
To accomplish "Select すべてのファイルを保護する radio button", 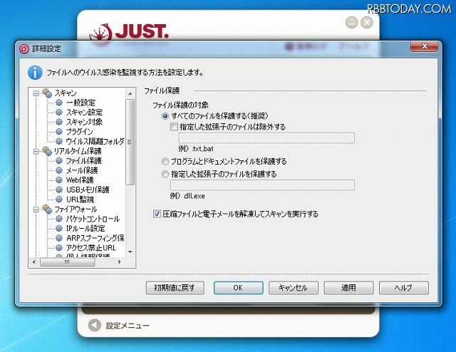I will click(165, 116).
